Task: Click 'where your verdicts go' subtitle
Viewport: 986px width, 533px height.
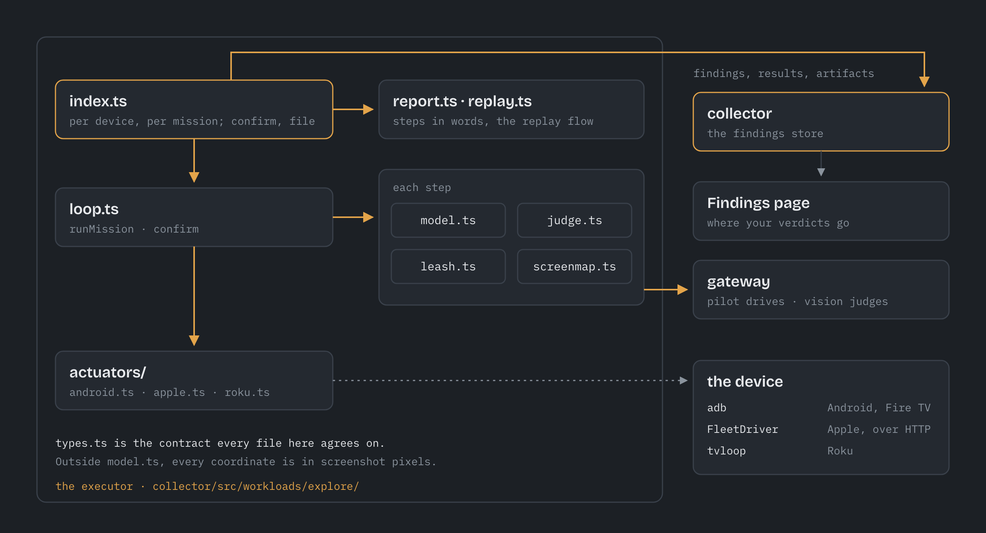Action: 778,223
